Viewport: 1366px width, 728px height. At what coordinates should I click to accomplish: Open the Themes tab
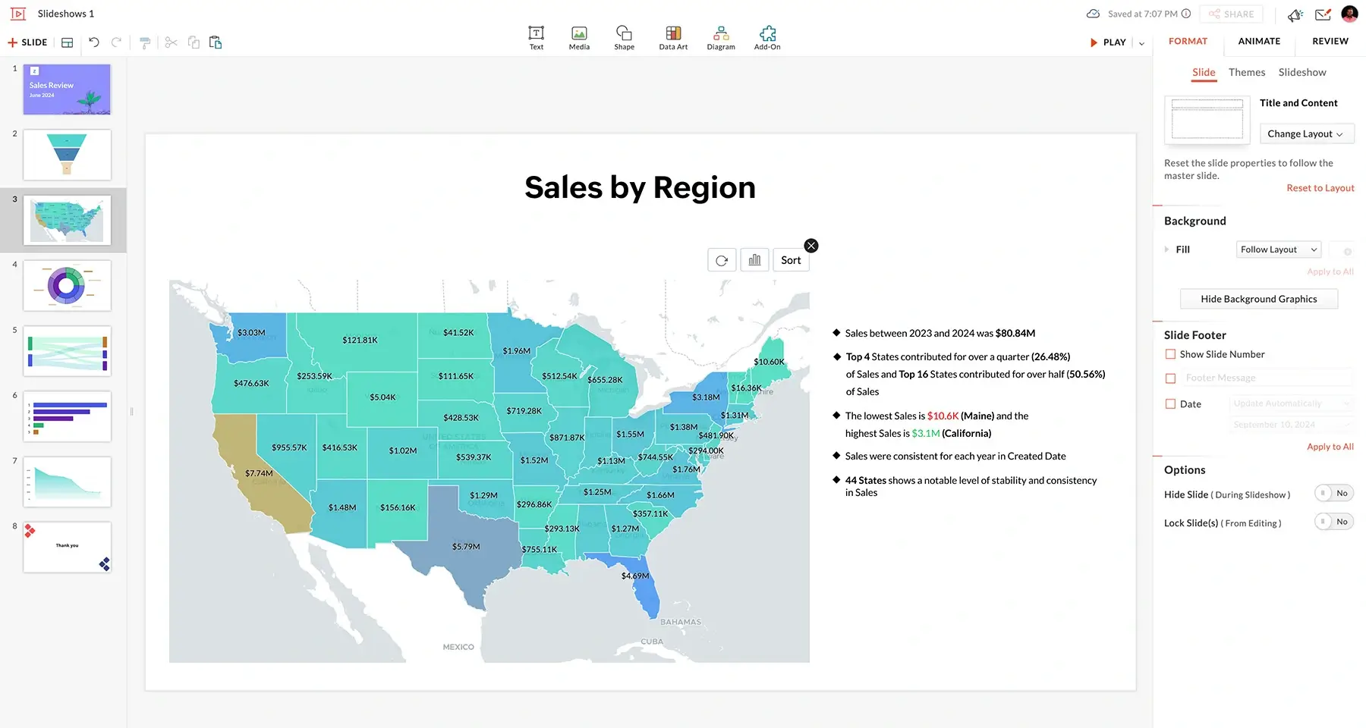coord(1246,73)
